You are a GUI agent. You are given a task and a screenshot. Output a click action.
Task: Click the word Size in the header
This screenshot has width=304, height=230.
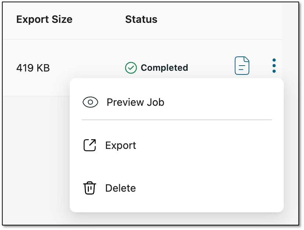tap(62, 20)
